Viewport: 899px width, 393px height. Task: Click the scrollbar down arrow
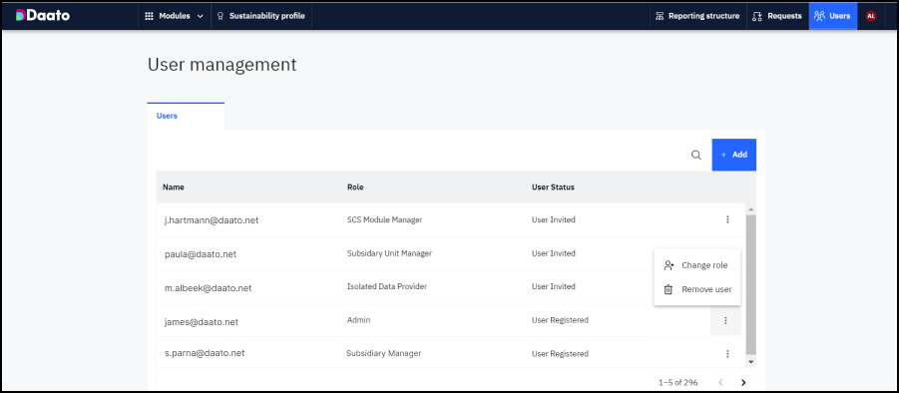(751, 362)
